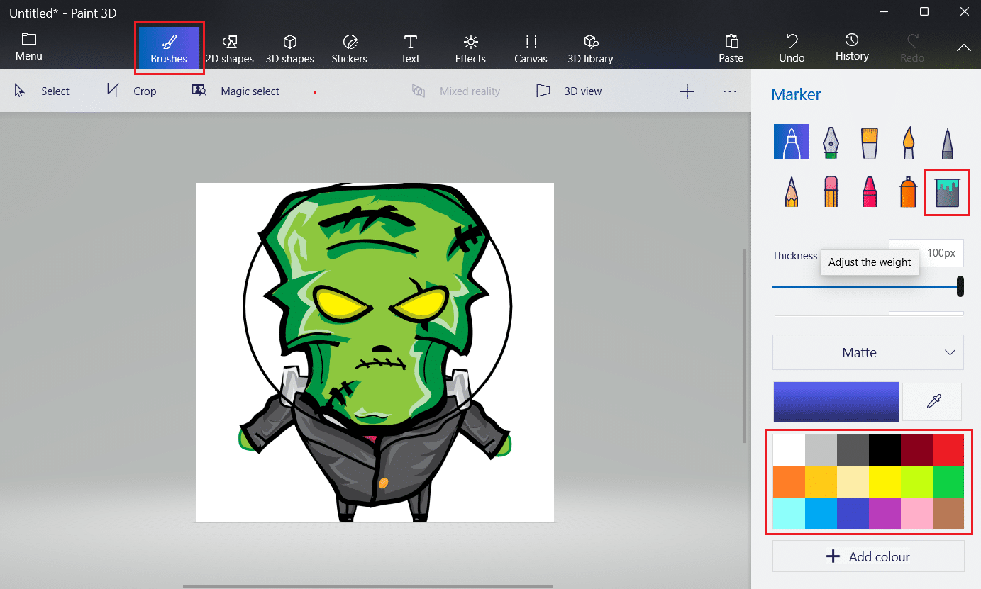Pick the bright red colour swatch

948,450
